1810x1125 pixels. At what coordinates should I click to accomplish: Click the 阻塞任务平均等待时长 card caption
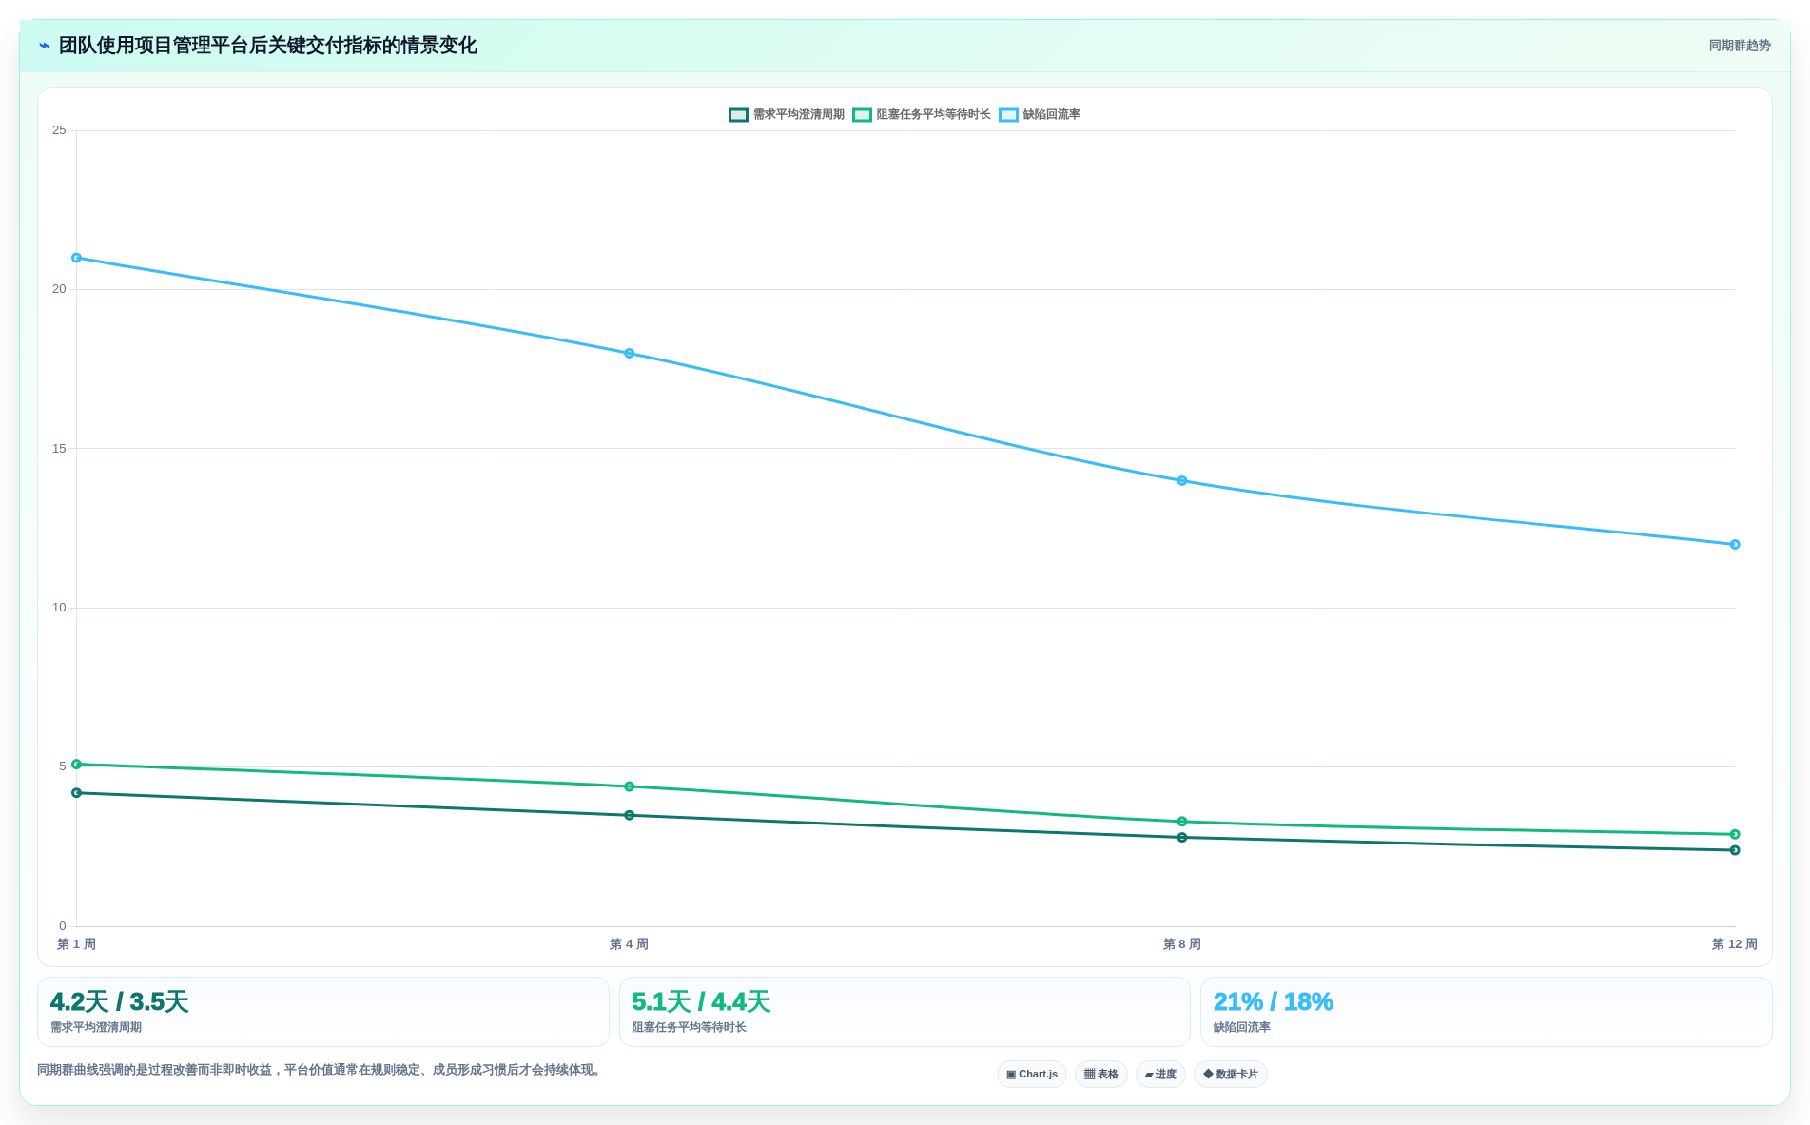pyautogui.click(x=690, y=1028)
